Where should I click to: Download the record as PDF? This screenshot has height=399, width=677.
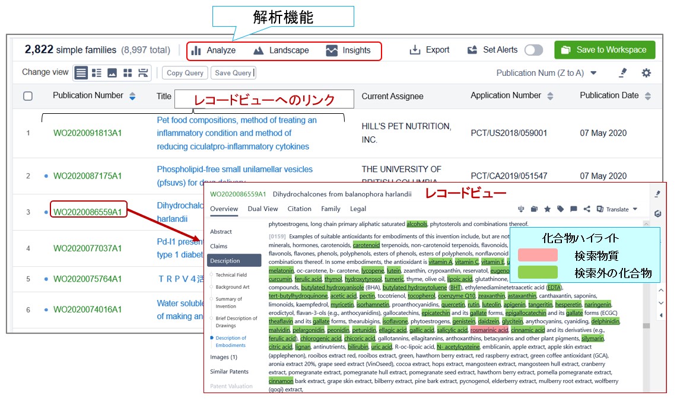521,208
